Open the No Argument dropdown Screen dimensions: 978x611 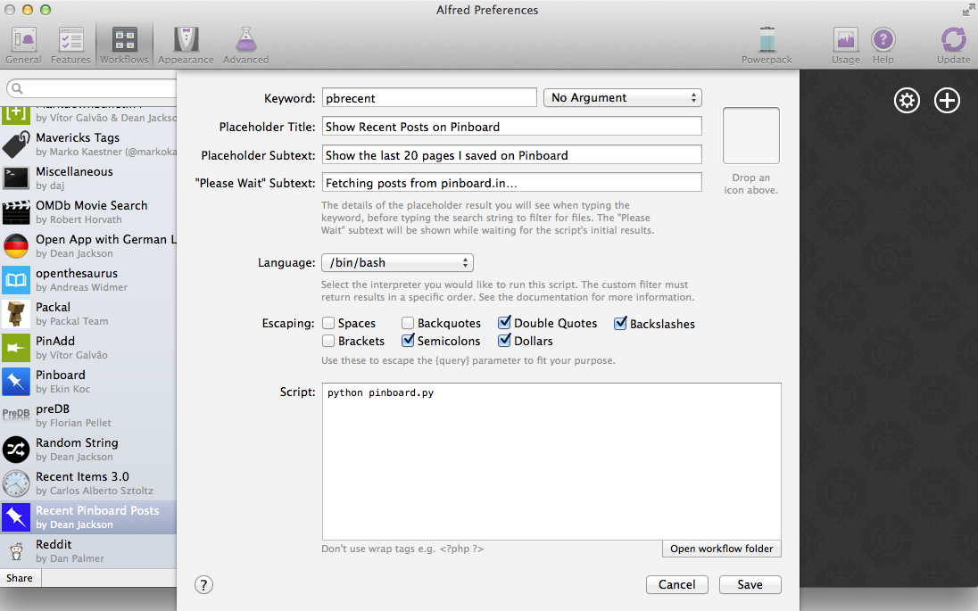(623, 98)
